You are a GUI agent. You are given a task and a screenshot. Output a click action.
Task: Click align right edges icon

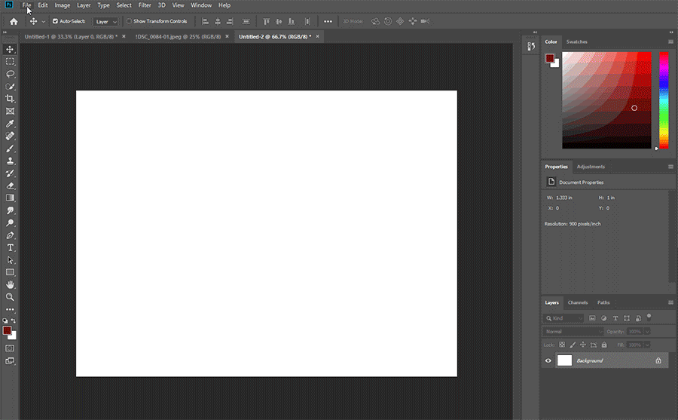click(230, 21)
